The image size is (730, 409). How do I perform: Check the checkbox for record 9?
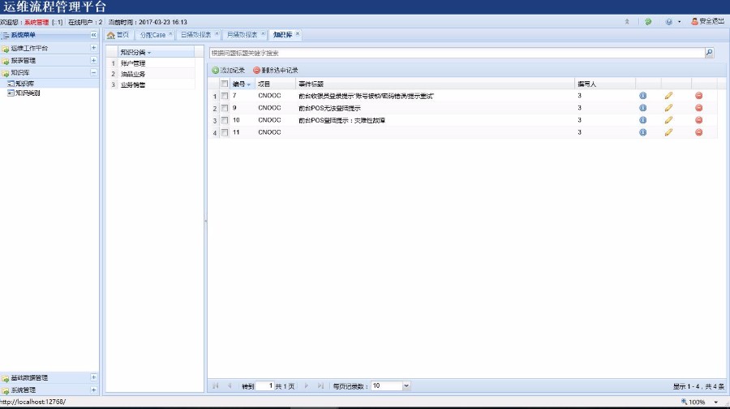[x=225, y=108]
